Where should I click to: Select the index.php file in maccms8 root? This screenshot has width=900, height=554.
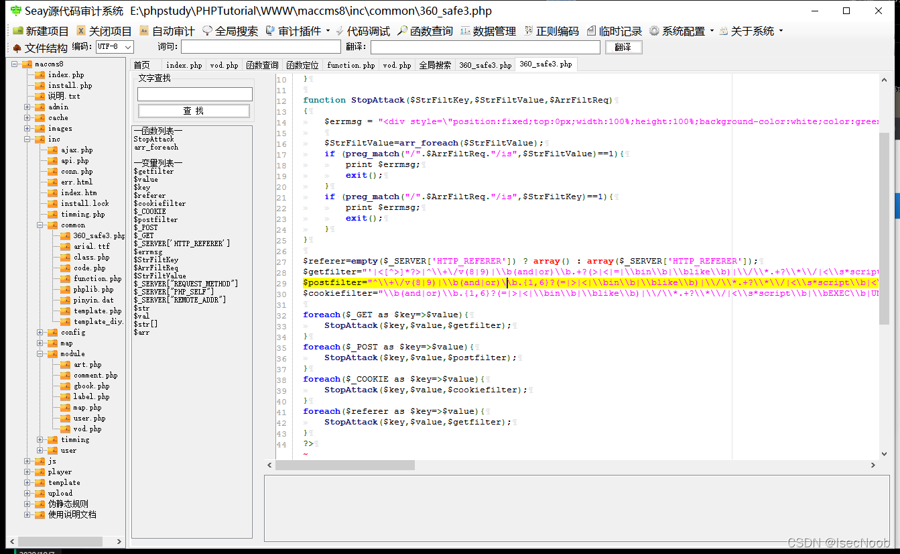(x=66, y=75)
